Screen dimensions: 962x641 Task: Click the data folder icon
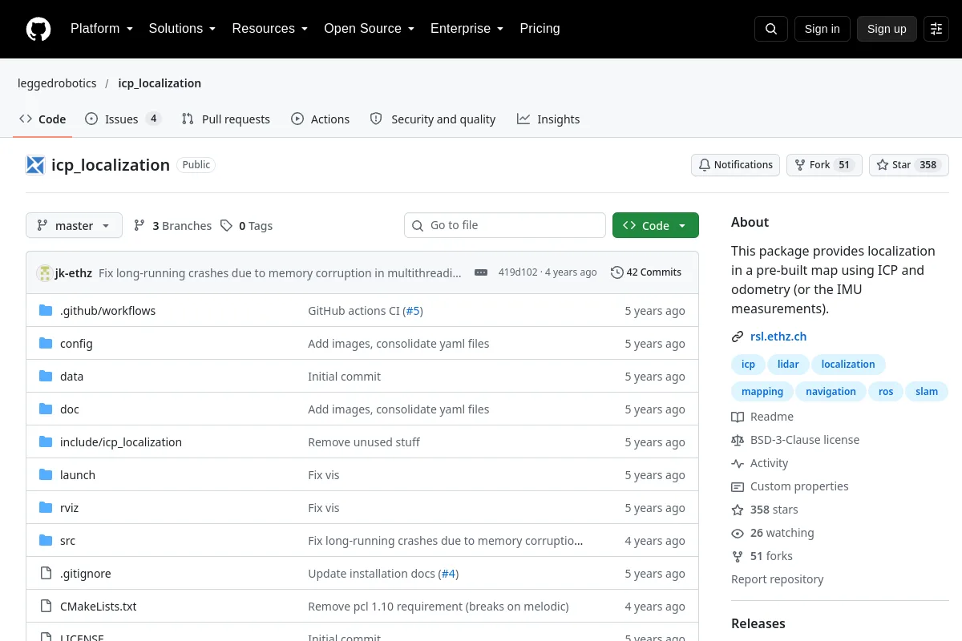click(46, 377)
